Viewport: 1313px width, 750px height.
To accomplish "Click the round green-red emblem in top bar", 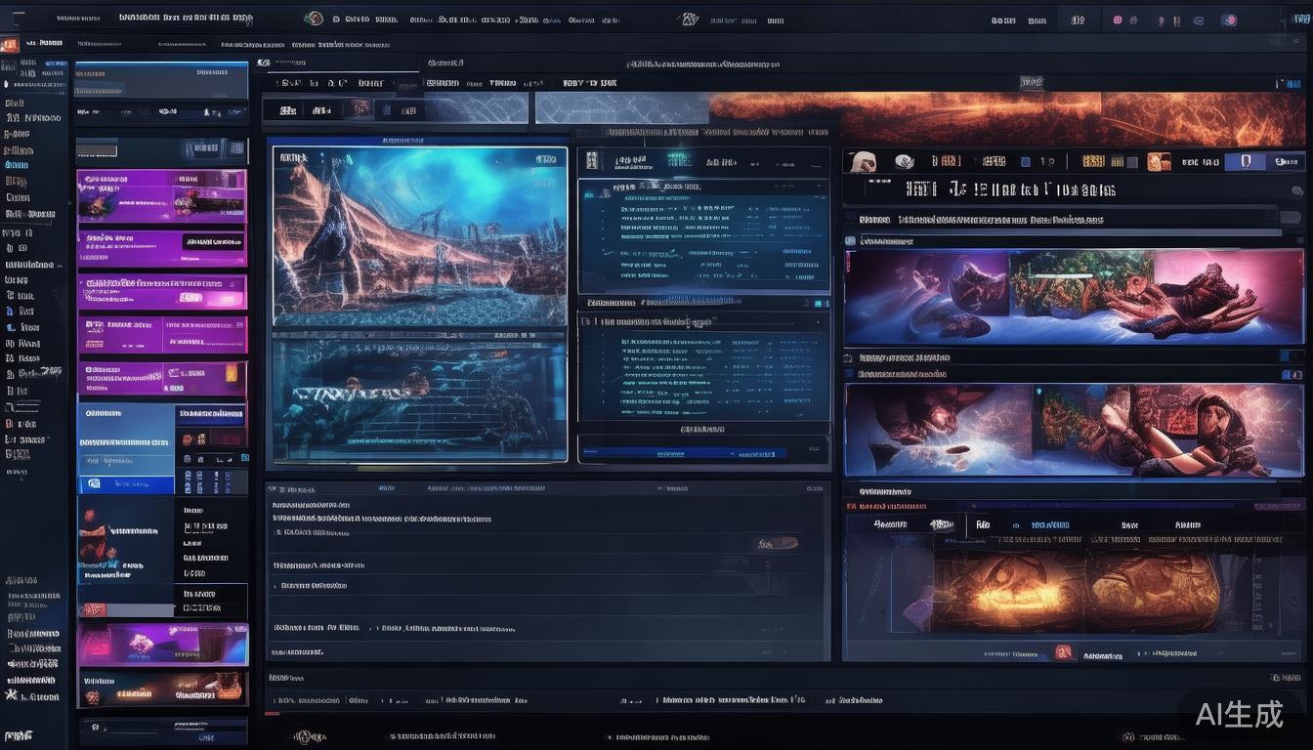I will 314,19.
